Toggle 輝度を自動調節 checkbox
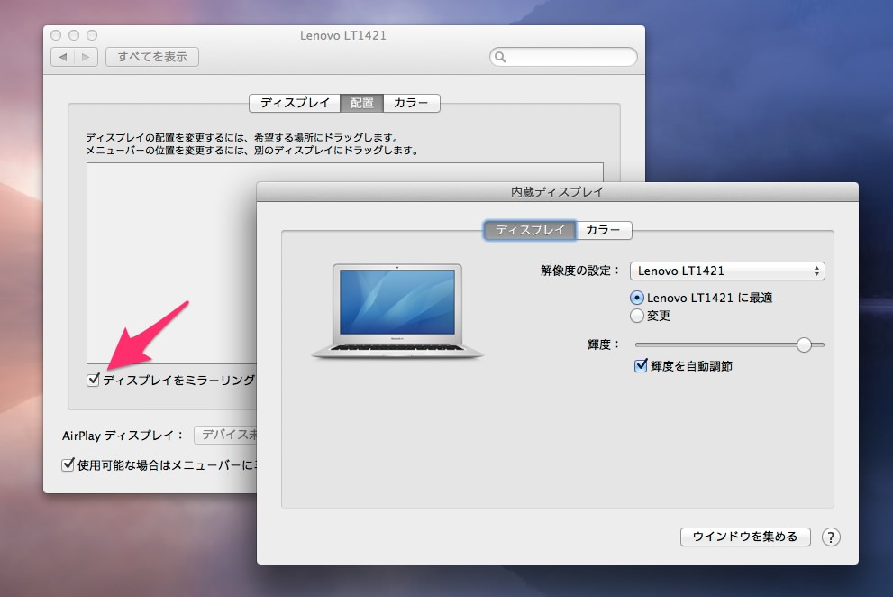The width and height of the screenshot is (893, 597). pos(641,365)
